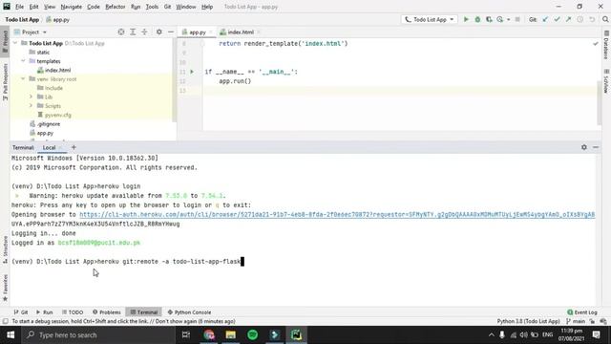611x344 pixels.
Task: Click the stop process icon
Action: [x=517, y=19]
